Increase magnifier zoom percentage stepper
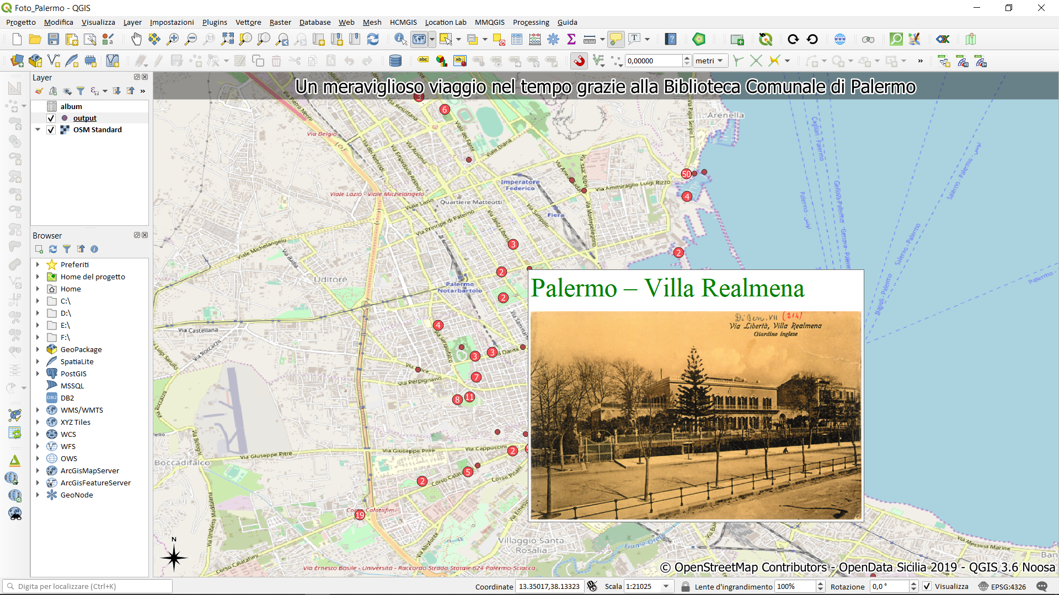Image resolution: width=1059 pixels, height=595 pixels. pyautogui.click(x=820, y=583)
